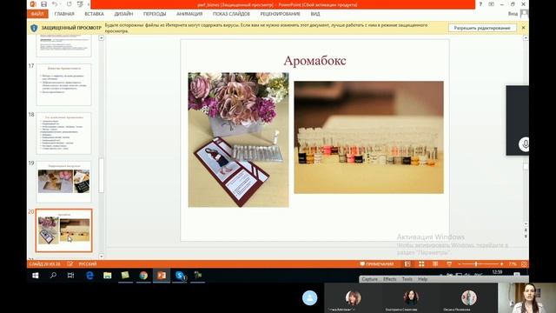Click the zoom slider handle
556x313 pixels.
click(476, 264)
